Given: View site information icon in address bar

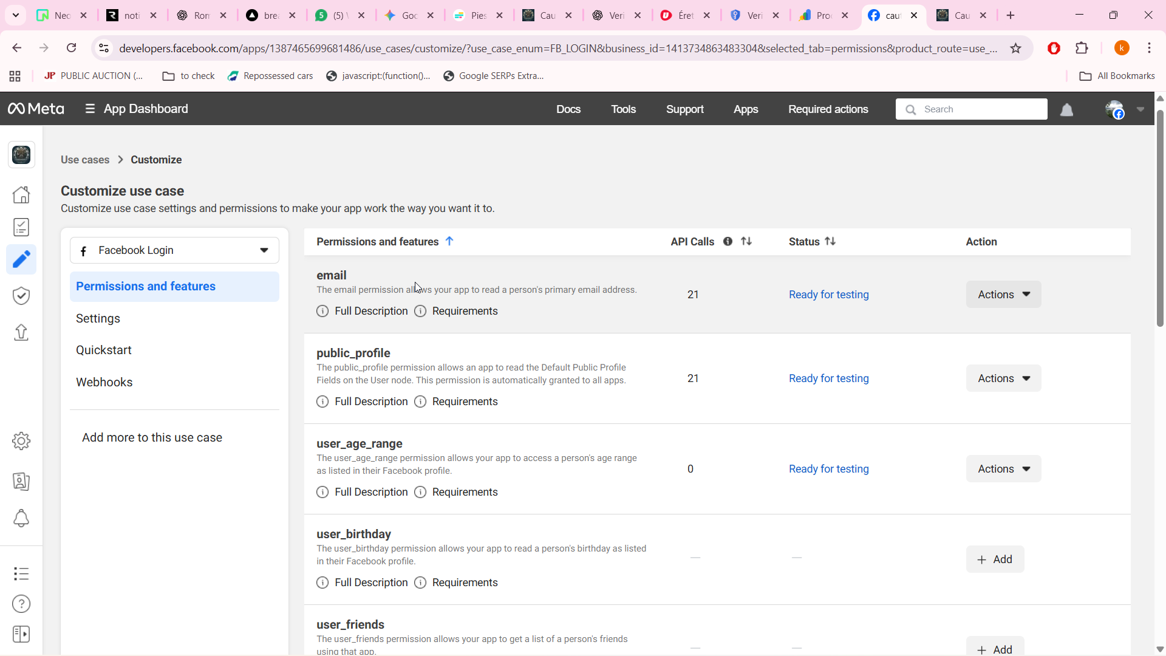Looking at the screenshot, I should pos(104,48).
